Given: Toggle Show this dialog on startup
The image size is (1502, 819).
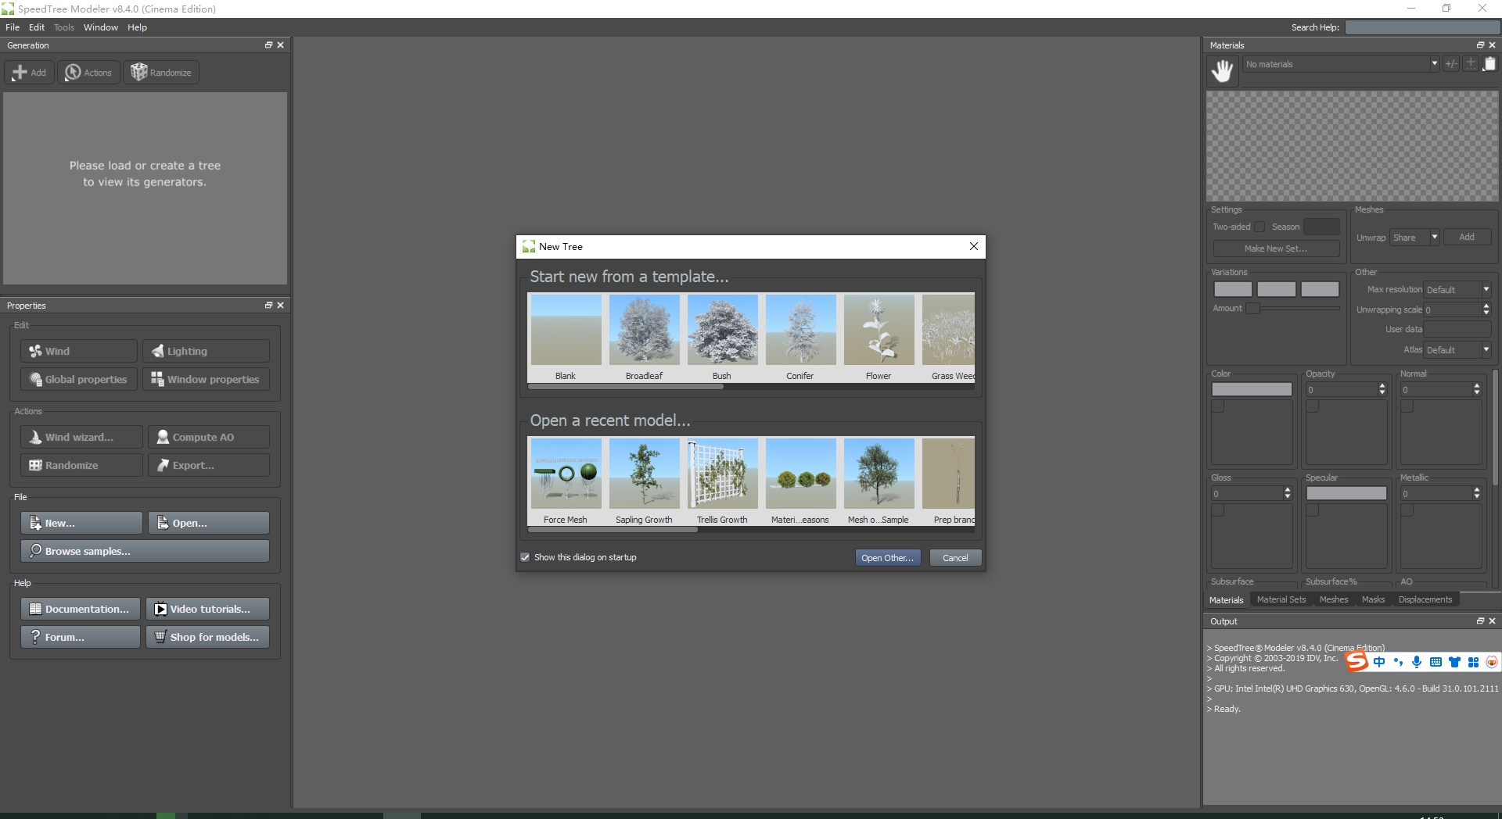Looking at the screenshot, I should click(x=525, y=558).
